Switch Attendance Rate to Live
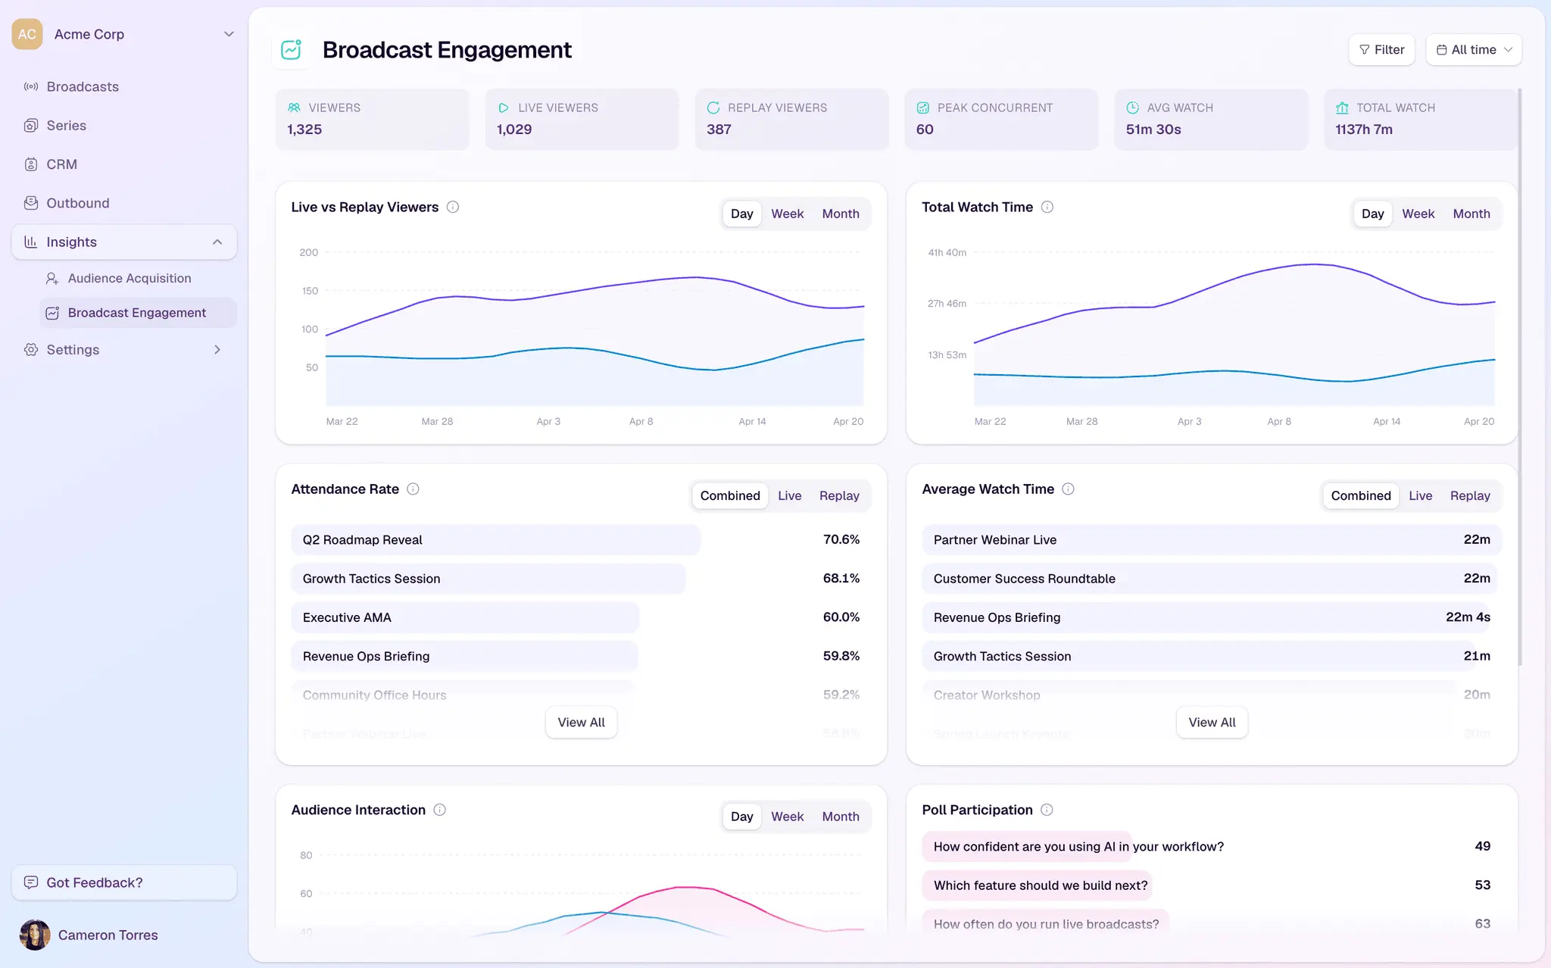 pos(789,495)
